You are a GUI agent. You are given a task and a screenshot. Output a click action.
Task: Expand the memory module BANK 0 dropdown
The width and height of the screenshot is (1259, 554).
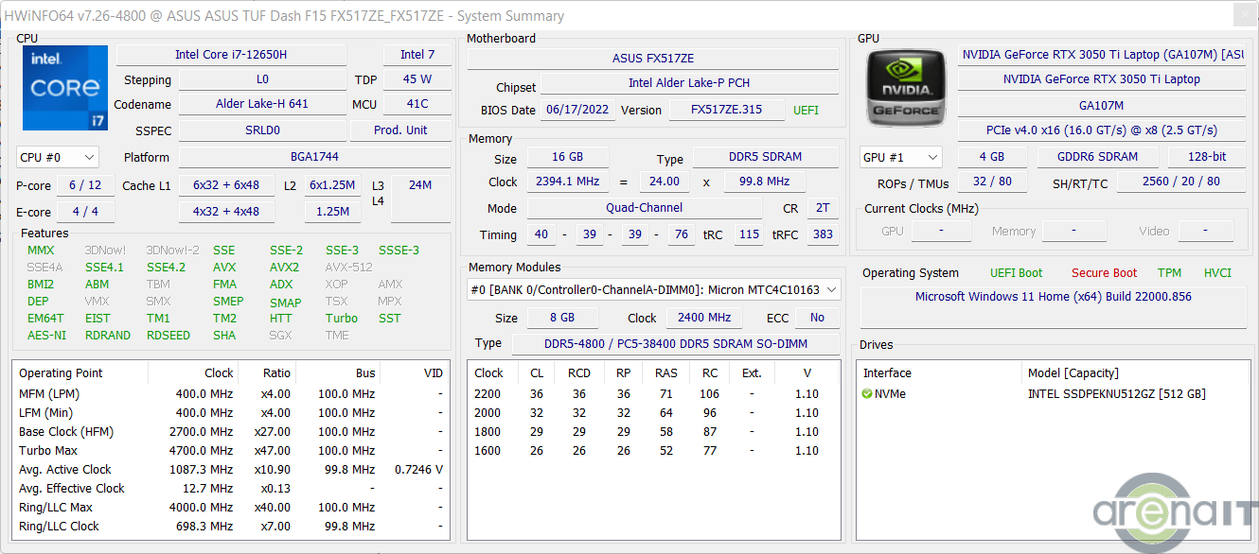[x=653, y=290]
